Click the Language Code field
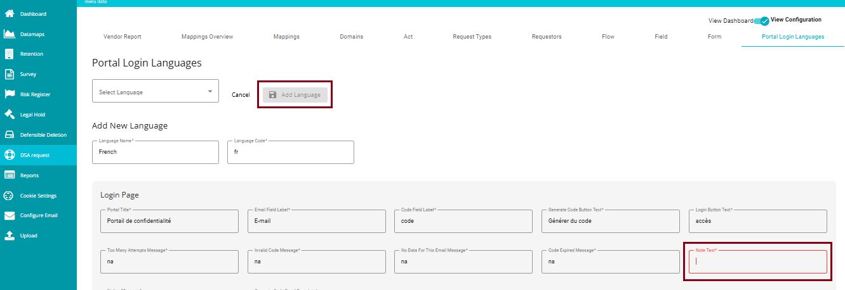The width and height of the screenshot is (845, 290). point(290,153)
